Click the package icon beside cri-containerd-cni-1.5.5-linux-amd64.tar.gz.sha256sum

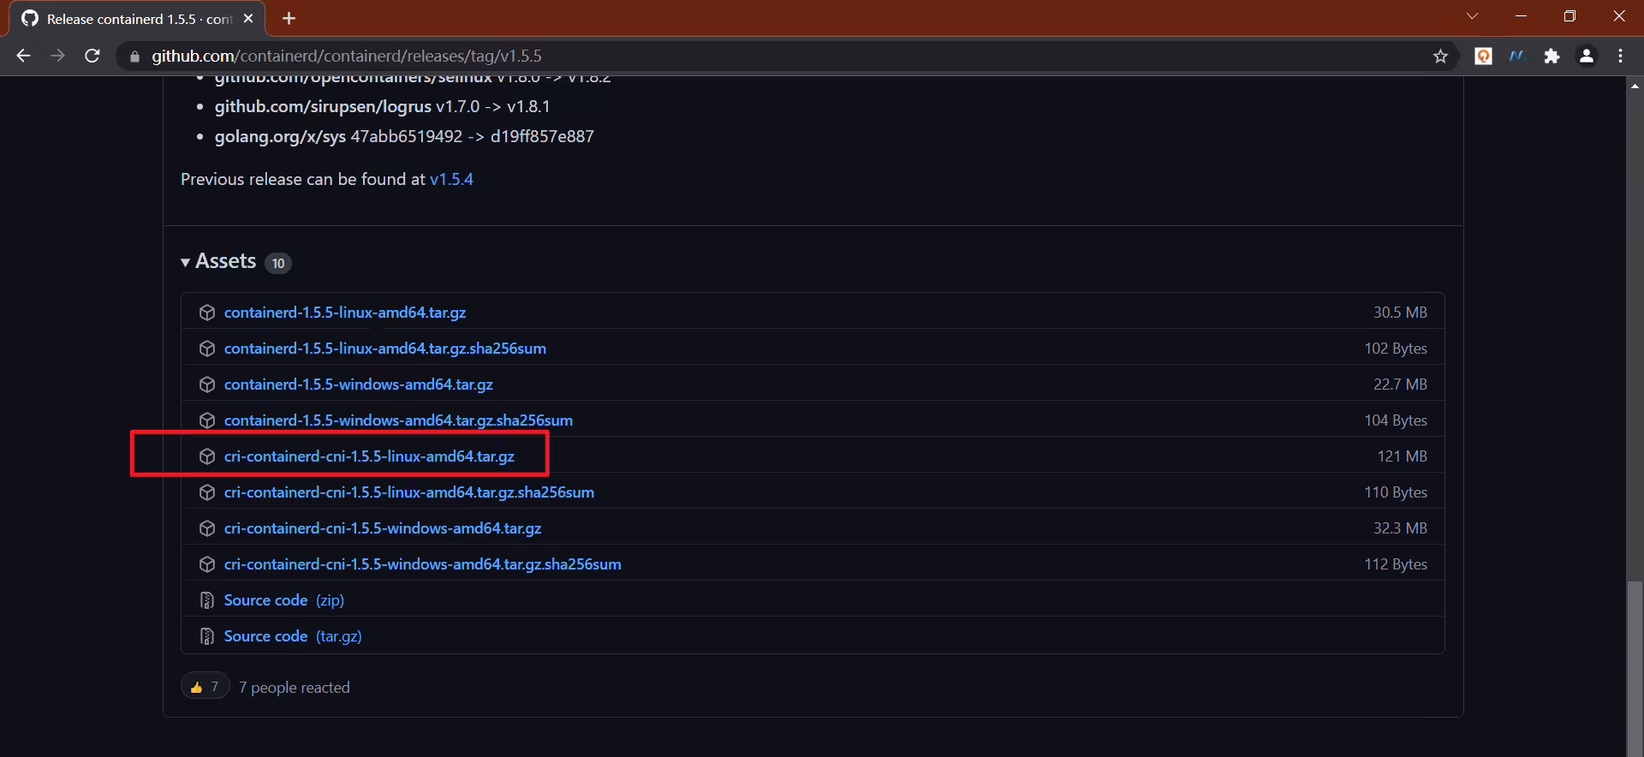(206, 492)
